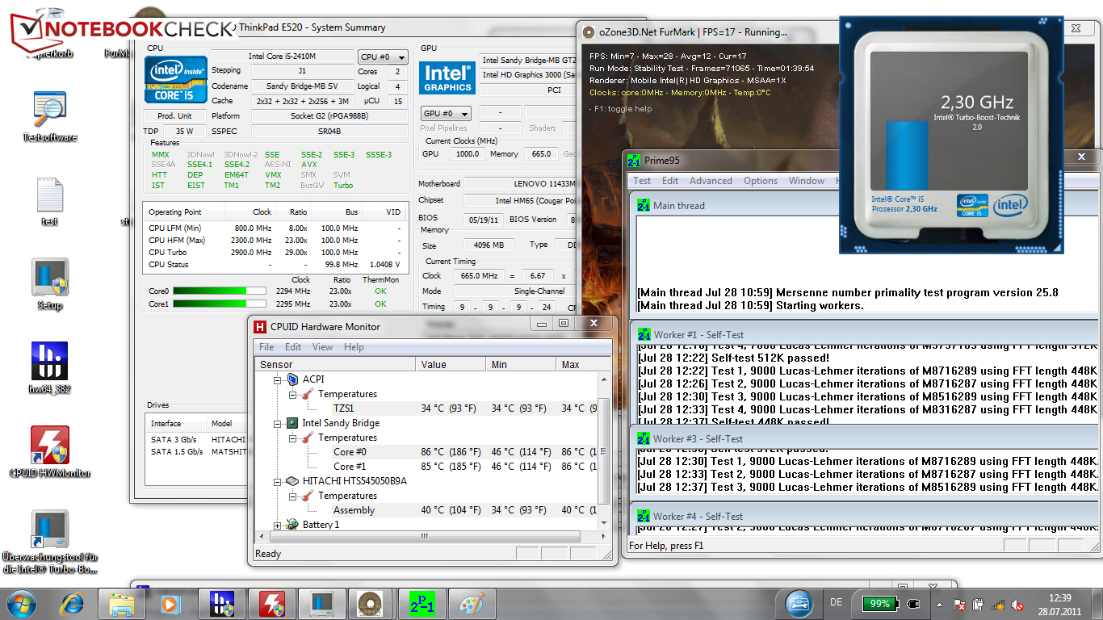Image resolution: width=1103 pixels, height=620 pixels.
Task: Open the GPU #0 dropdown in System Summary
Action: 446,114
